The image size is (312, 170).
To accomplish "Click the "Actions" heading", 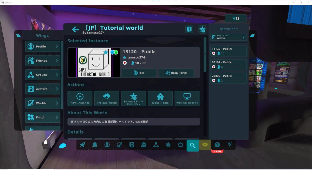I will 76,85.
